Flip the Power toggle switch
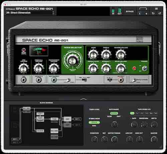This screenshot has width=167, height=154. click(145, 69)
